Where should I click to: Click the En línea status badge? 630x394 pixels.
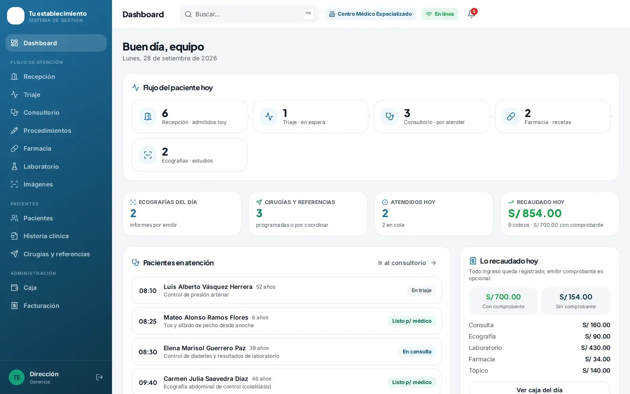440,14
